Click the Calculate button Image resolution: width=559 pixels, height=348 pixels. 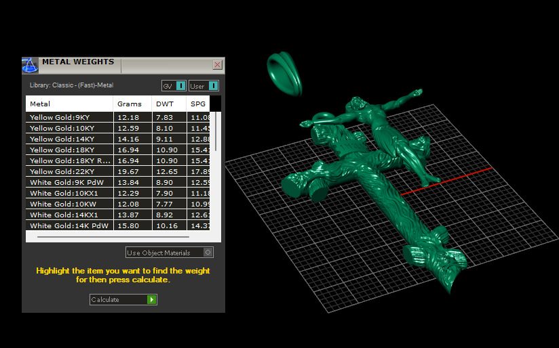coord(123,300)
